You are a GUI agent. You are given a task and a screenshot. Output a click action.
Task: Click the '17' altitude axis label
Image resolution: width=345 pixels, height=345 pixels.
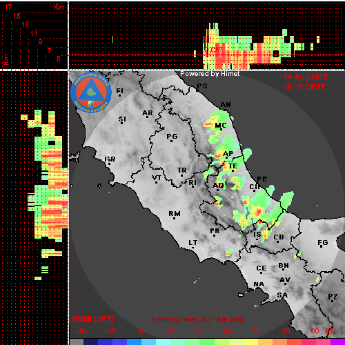(8, 7)
